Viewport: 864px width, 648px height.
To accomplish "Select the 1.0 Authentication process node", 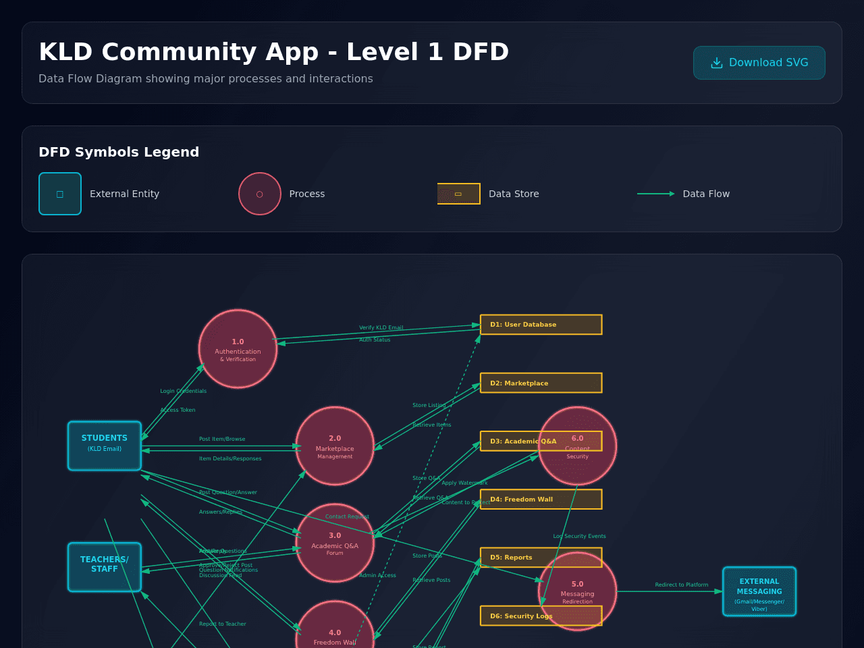I will point(238,349).
